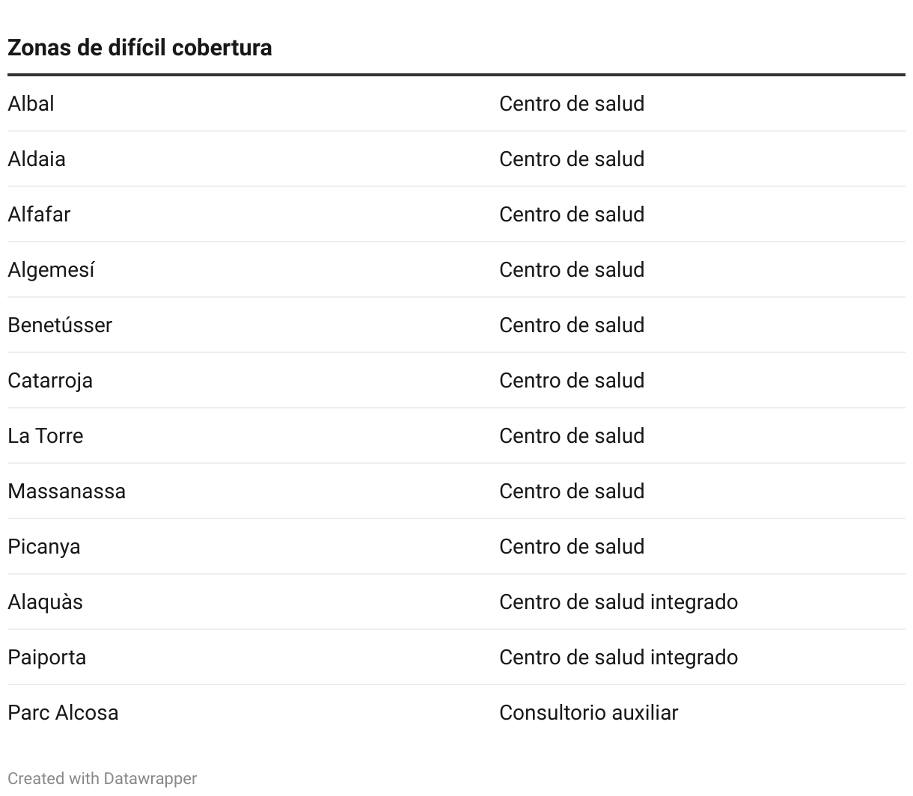Click the Alfafar entry
This screenshot has height=796, width=913.
click(x=39, y=214)
